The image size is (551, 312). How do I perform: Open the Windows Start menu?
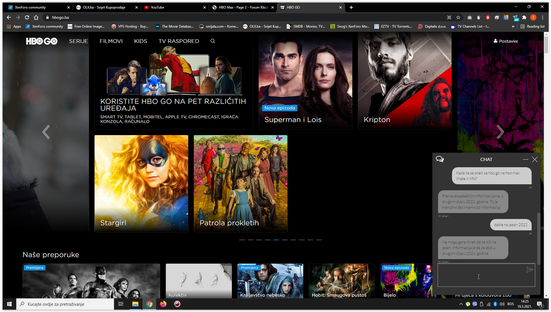pyautogui.click(x=9, y=304)
